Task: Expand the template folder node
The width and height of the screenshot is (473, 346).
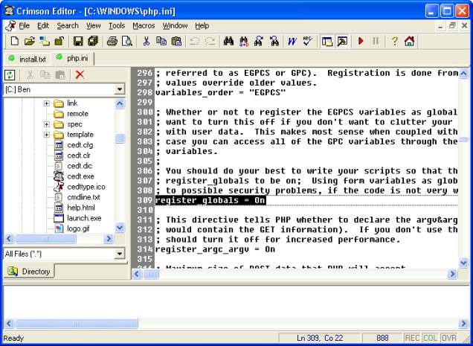Action: pos(46,135)
